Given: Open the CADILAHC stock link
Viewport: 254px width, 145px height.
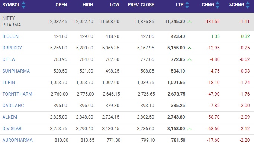Looking at the screenshot, I should pos(13,105).
